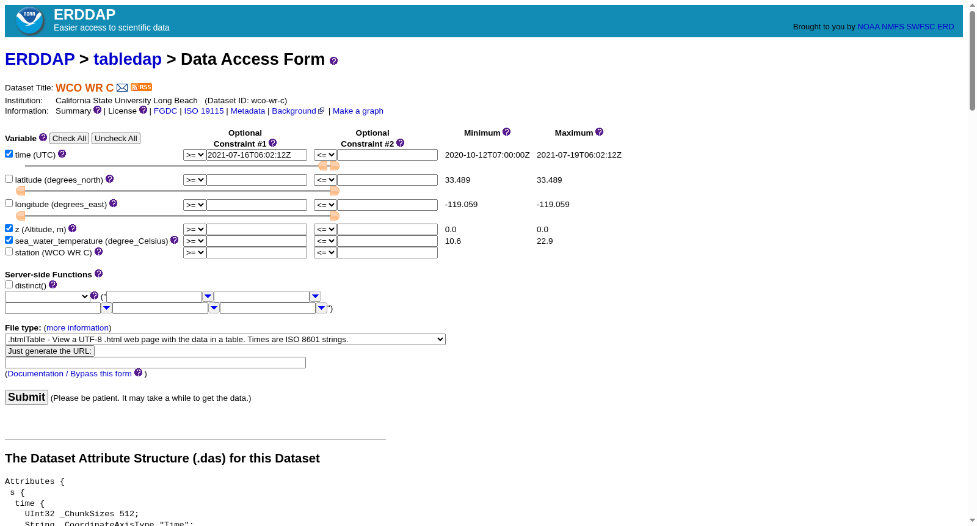977x526 pixels.
Task: Open more information file type link
Action: 78,328
